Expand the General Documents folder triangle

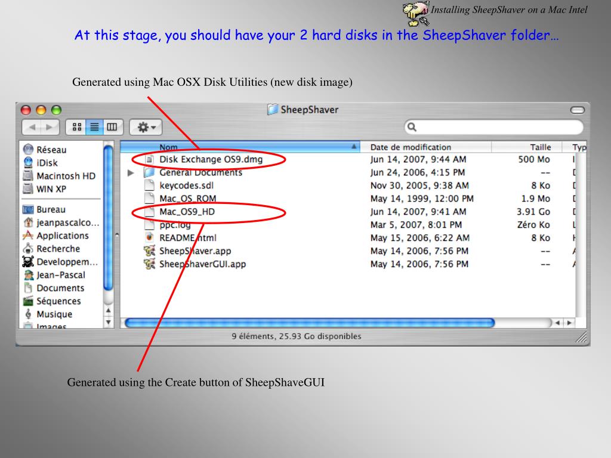(x=131, y=172)
